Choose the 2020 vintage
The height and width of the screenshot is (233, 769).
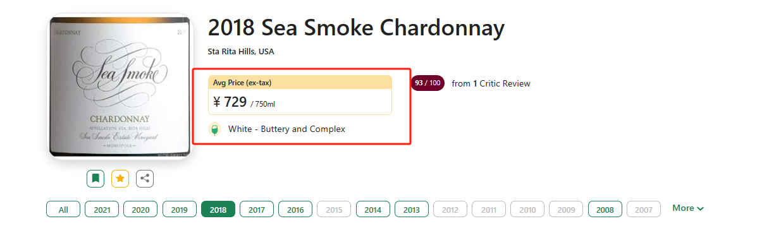point(140,210)
